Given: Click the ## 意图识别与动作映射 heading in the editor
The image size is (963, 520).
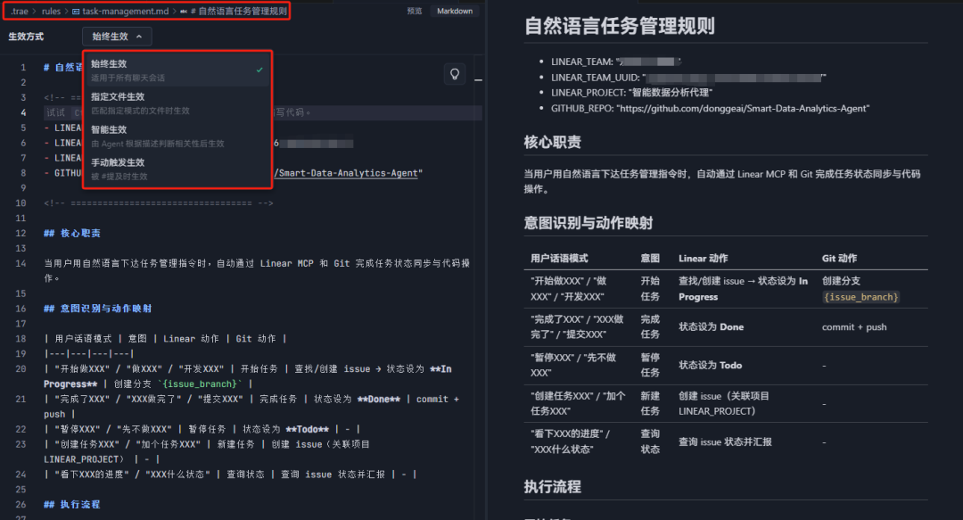Looking at the screenshot, I should pos(97,309).
